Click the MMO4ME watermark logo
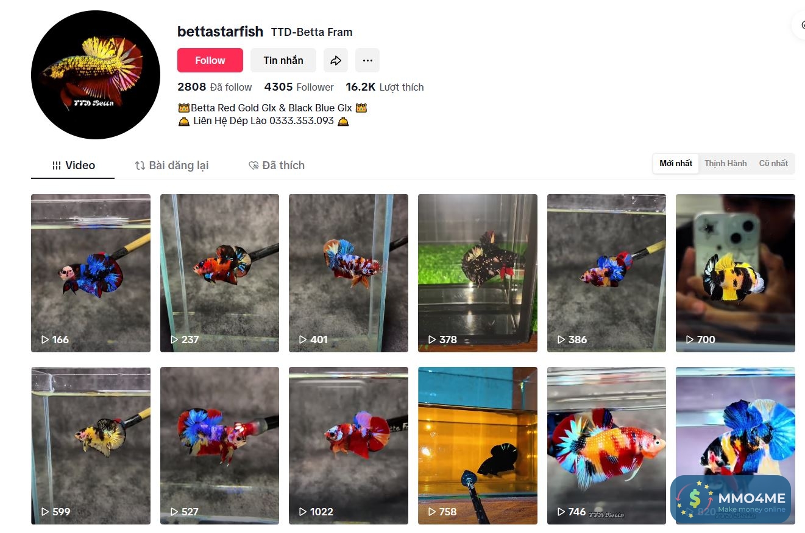This screenshot has height=533, width=805. pos(731,499)
